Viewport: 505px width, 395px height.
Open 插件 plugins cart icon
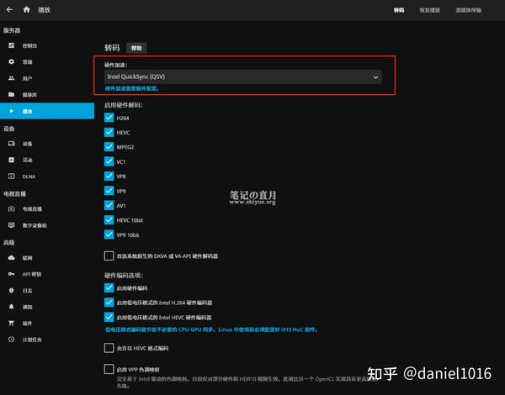click(11, 323)
